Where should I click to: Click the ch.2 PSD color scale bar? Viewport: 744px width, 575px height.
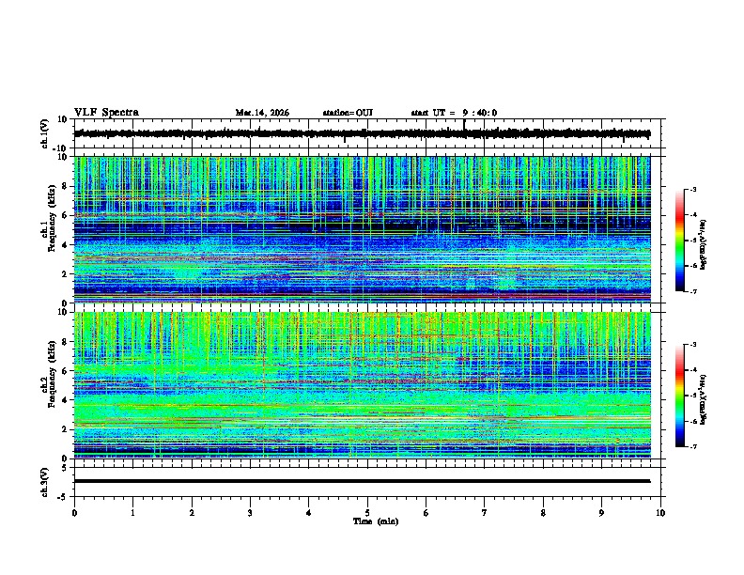(679, 396)
